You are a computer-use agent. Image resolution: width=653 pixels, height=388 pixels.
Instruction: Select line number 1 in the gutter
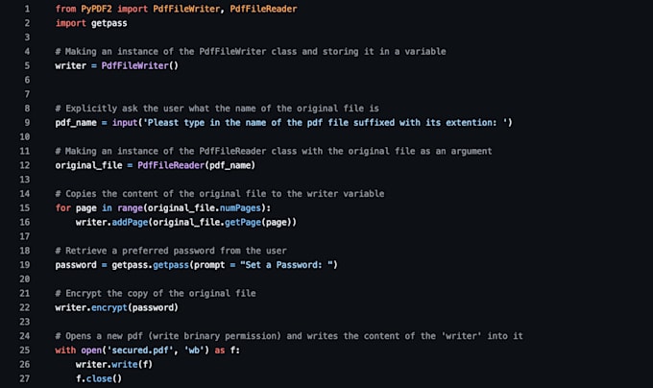[x=27, y=9]
